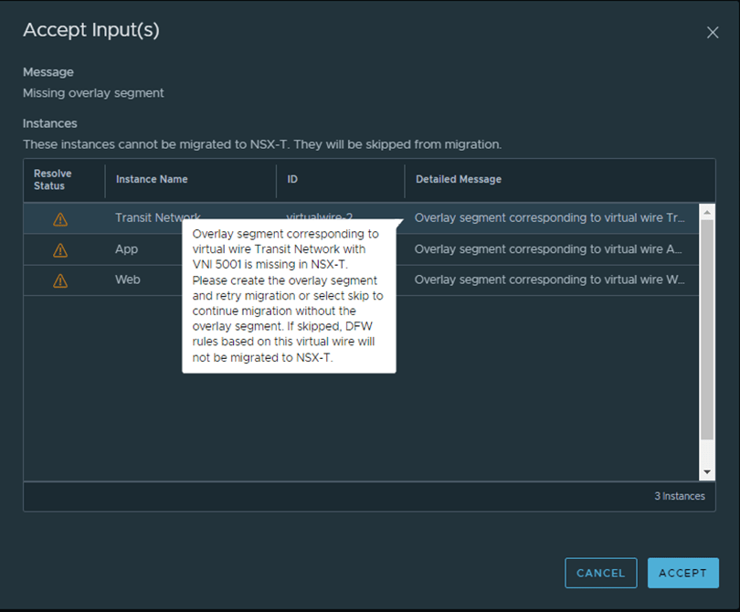Image resolution: width=740 pixels, height=612 pixels.
Task: Click the scrollbar down arrow
Action: [707, 472]
